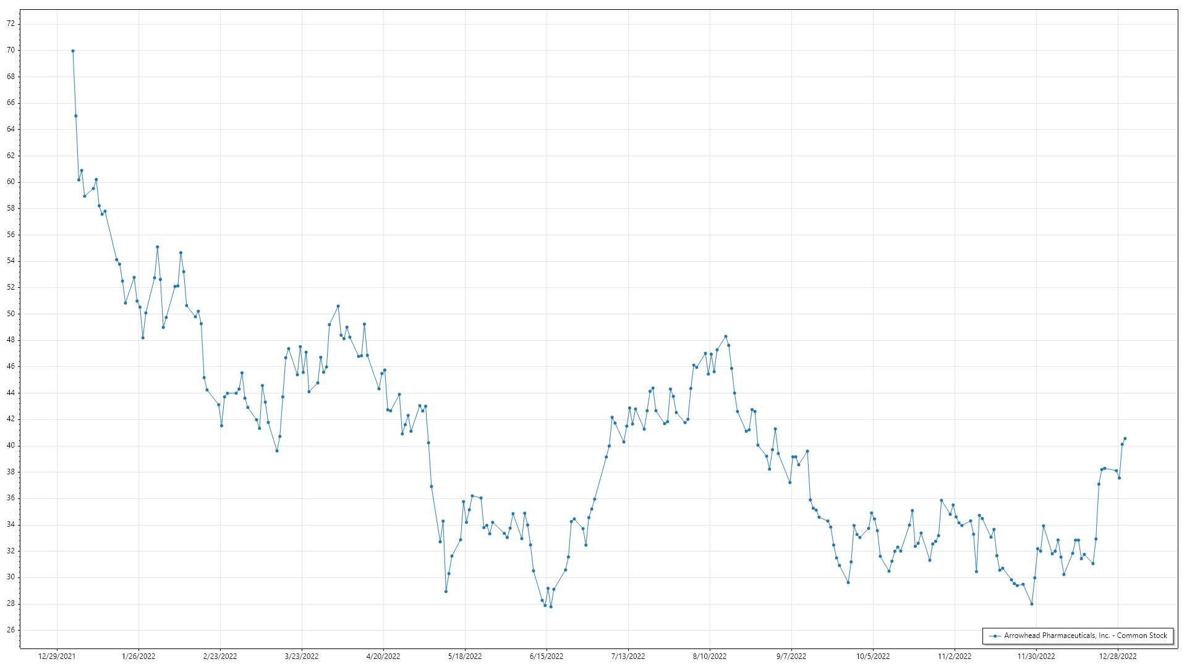This screenshot has height=667, width=1187.
Task: Click the Arrowhead Pharmaceuticals legend text
Action: click(x=1086, y=636)
